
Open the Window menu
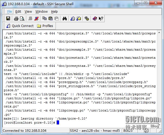coord(41,11)
